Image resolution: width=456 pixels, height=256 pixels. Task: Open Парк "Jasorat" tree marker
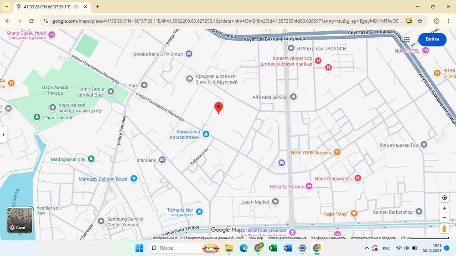pyautogui.click(x=37, y=117)
